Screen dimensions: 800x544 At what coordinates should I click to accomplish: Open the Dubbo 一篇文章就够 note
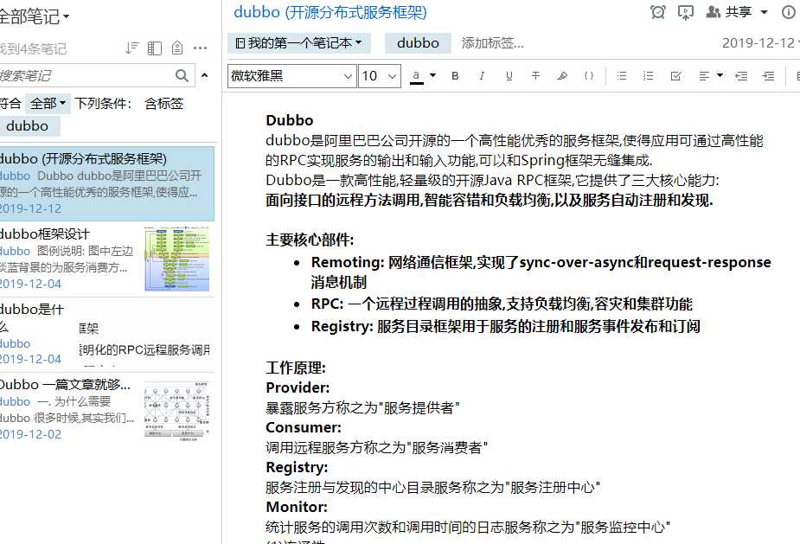(x=106, y=410)
